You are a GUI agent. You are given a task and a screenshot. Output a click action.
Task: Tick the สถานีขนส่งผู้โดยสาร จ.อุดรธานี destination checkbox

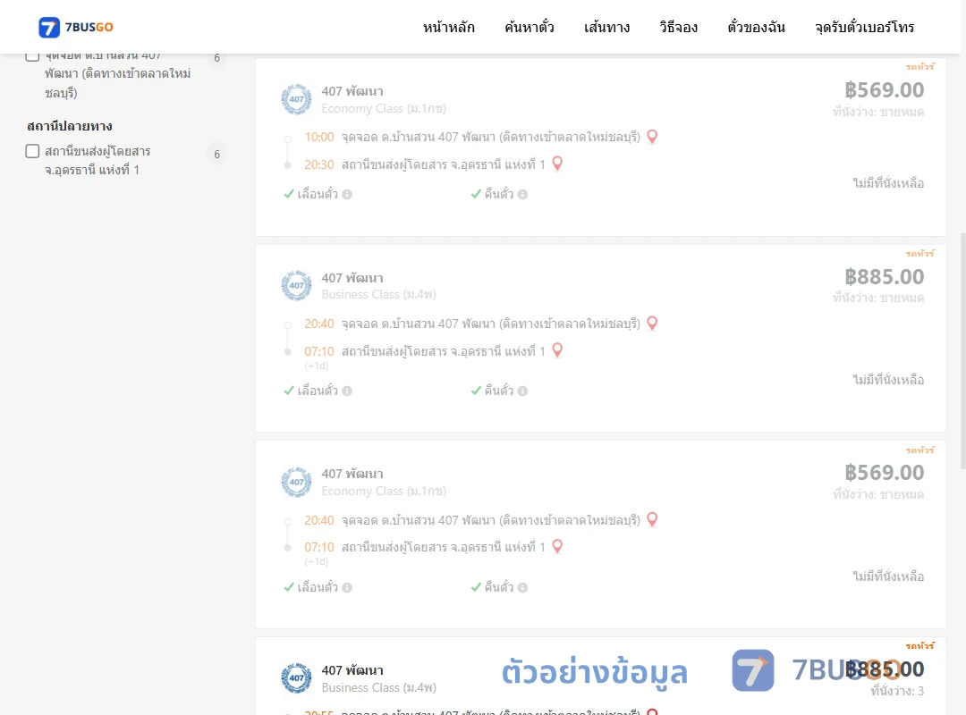pyautogui.click(x=33, y=151)
